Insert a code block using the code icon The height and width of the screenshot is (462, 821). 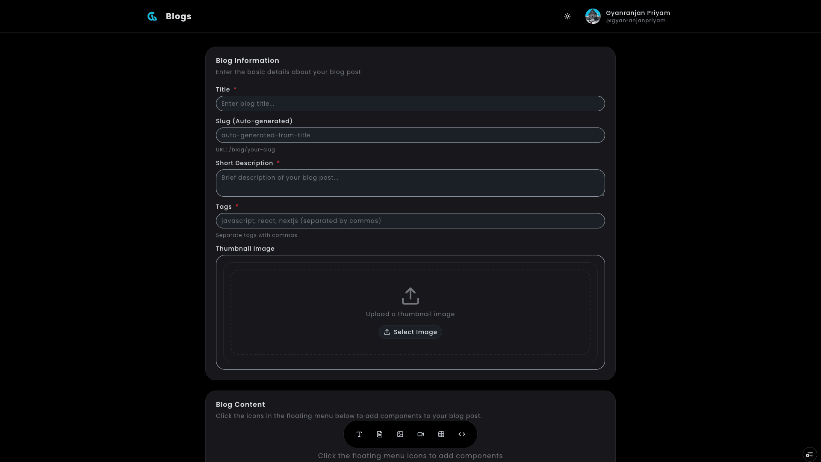462,434
